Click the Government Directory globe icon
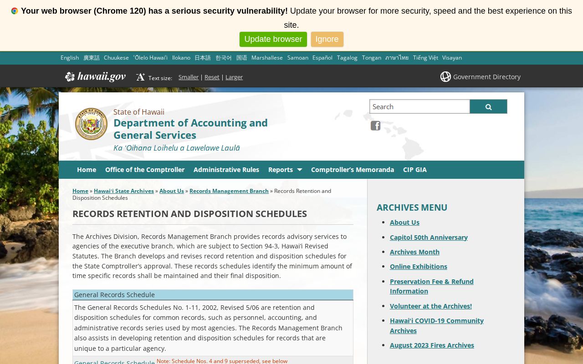 point(445,76)
